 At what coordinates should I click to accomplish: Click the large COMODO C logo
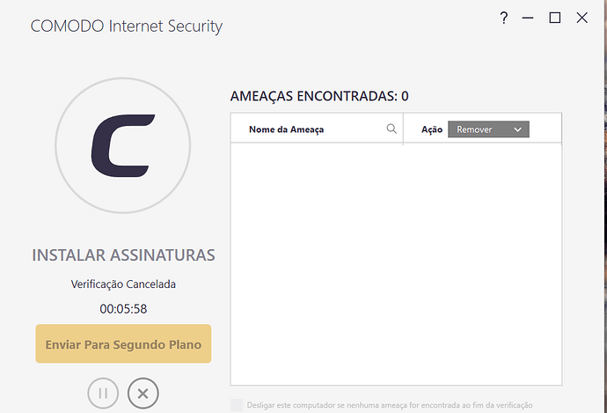pyautogui.click(x=123, y=145)
